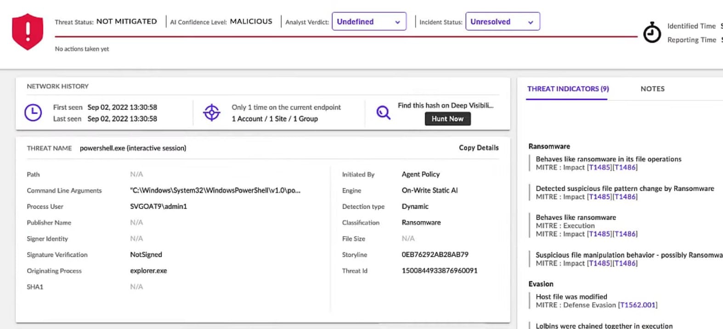The image size is (723, 329).
Task: Open T1485 on the Impact line below 'MITRE : Execution'
Action: (599, 234)
